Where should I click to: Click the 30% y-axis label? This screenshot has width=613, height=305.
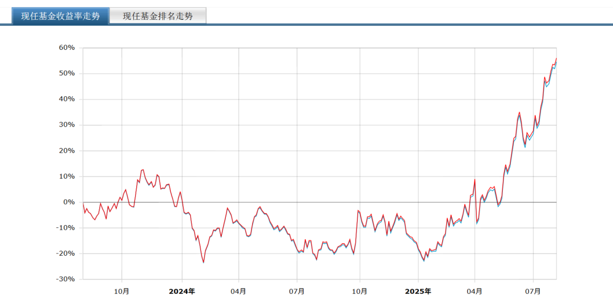[66, 125]
